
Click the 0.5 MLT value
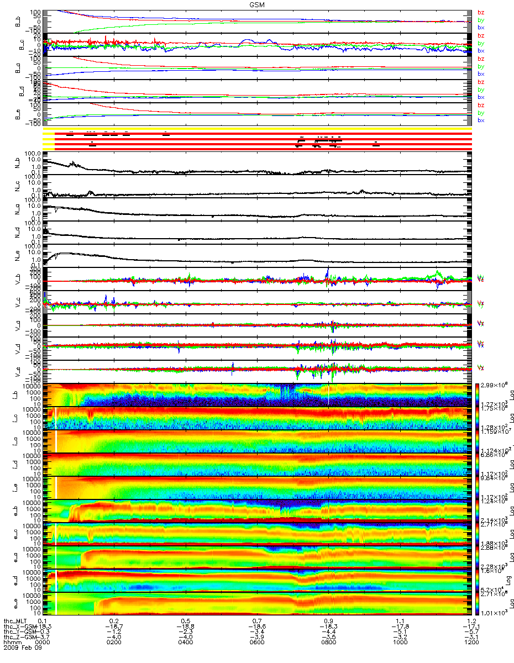pyautogui.click(x=185, y=621)
